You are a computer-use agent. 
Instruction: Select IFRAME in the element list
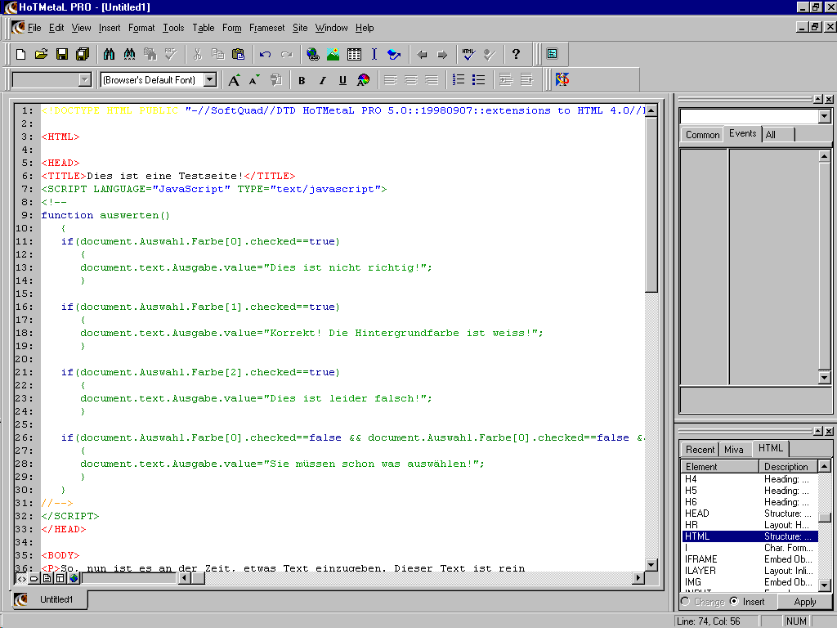(x=701, y=559)
